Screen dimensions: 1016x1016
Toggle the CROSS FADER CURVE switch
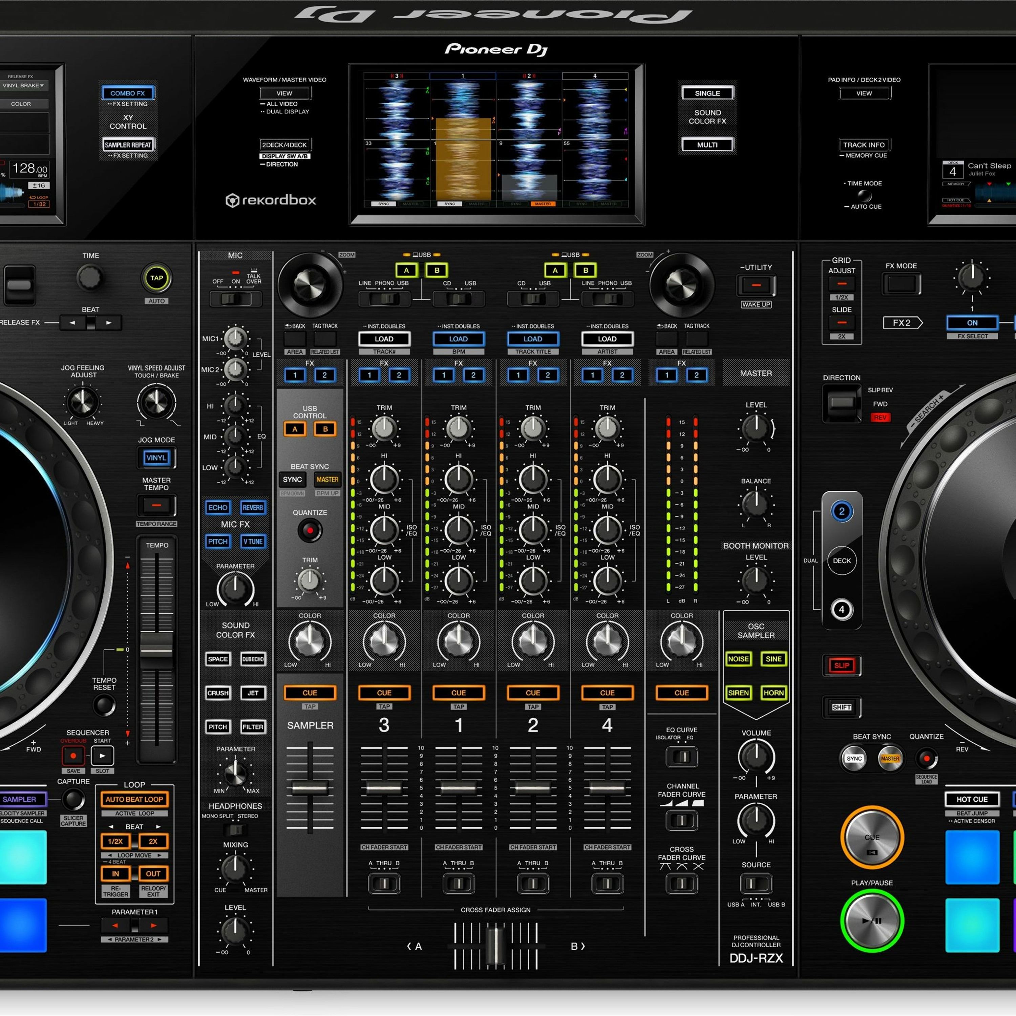coord(681,884)
